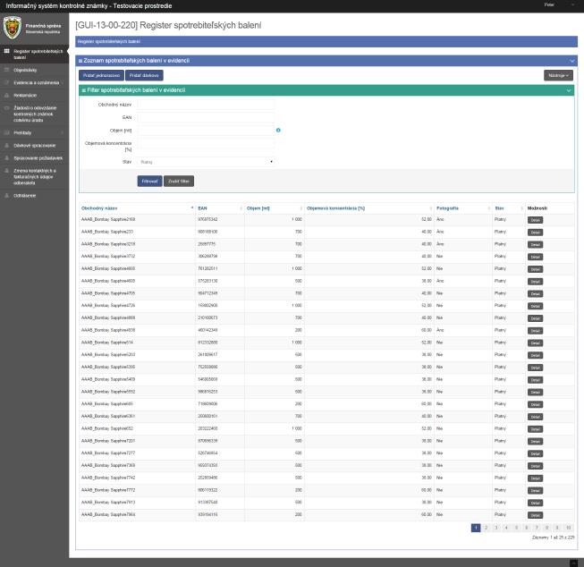Click the Register spotrebiteľských balení breadcrumb link
Image resolution: width=584 pixels, height=567 pixels.
[109, 41]
